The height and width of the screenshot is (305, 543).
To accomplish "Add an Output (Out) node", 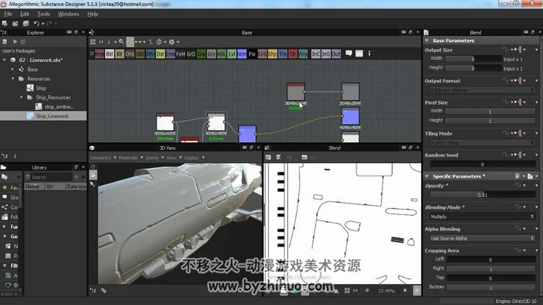I will click(336, 54).
